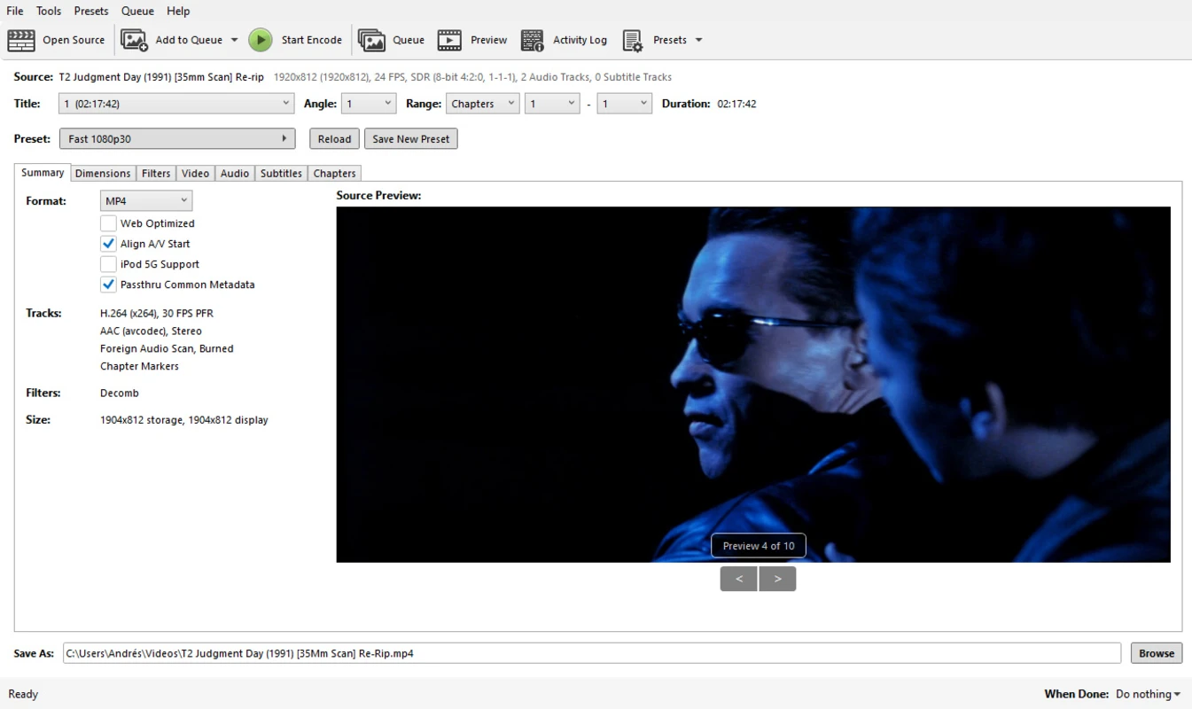Go to the previous preview image
Viewport: 1192px width, 709px height.
(x=738, y=579)
